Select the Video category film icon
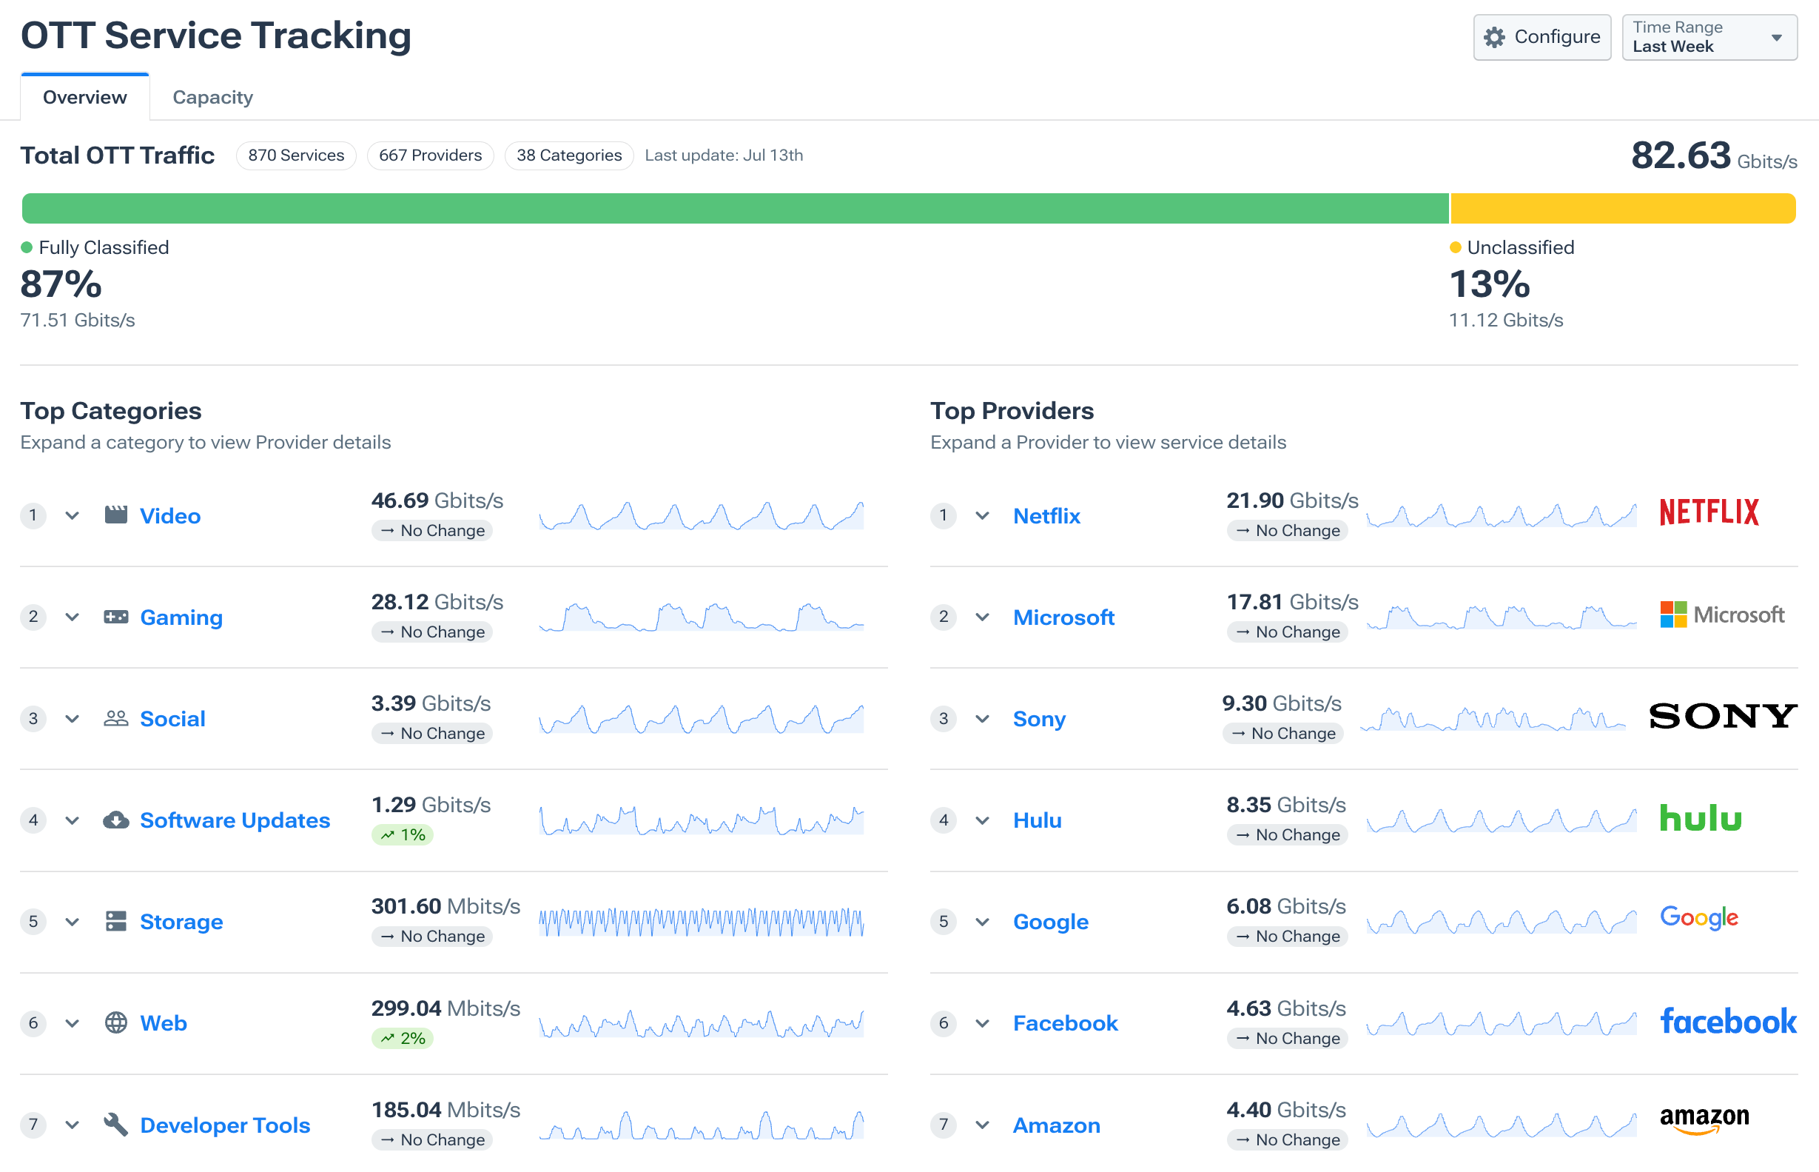 [x=115, y=515]
